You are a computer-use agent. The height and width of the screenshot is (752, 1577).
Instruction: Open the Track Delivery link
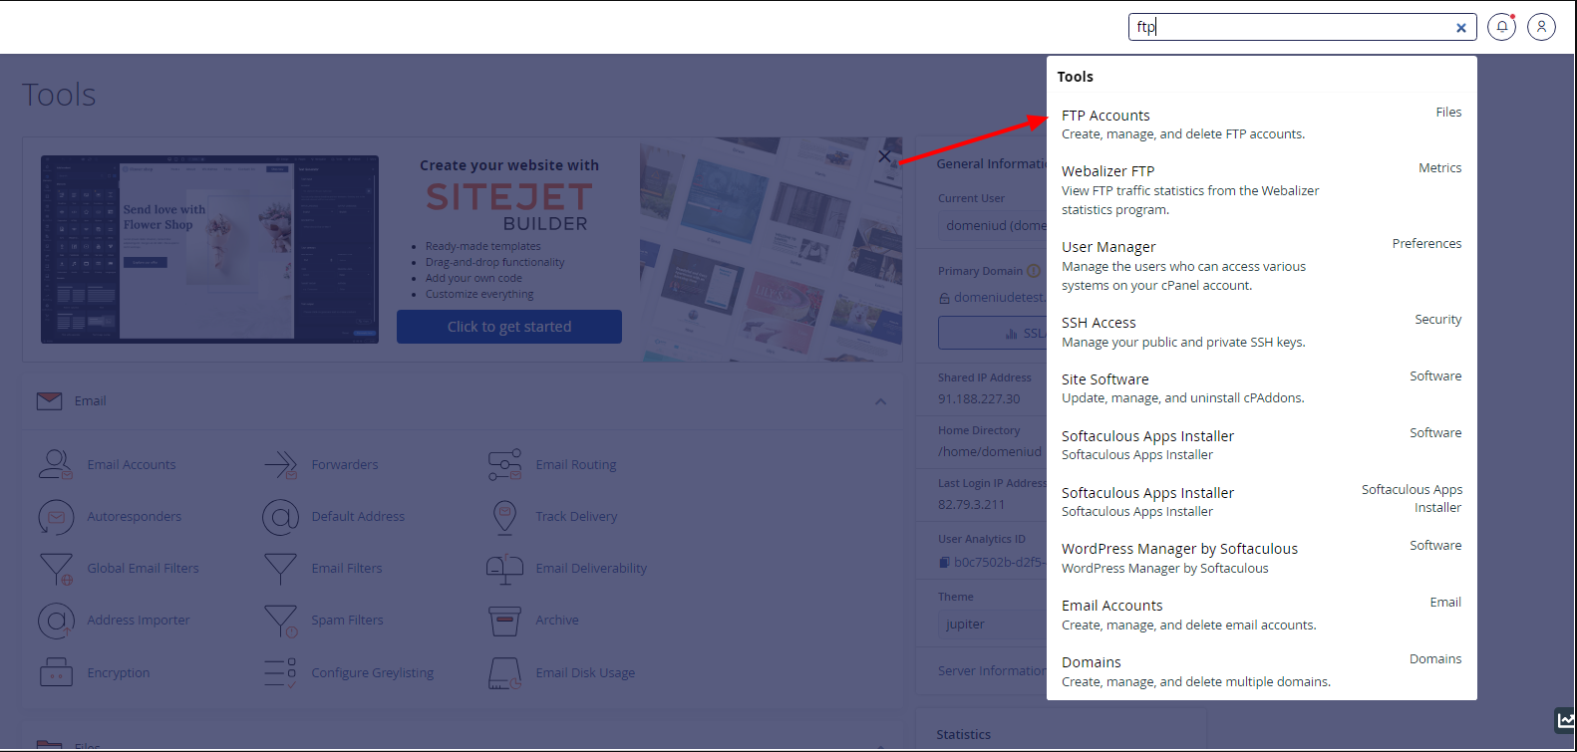[576, 516]
